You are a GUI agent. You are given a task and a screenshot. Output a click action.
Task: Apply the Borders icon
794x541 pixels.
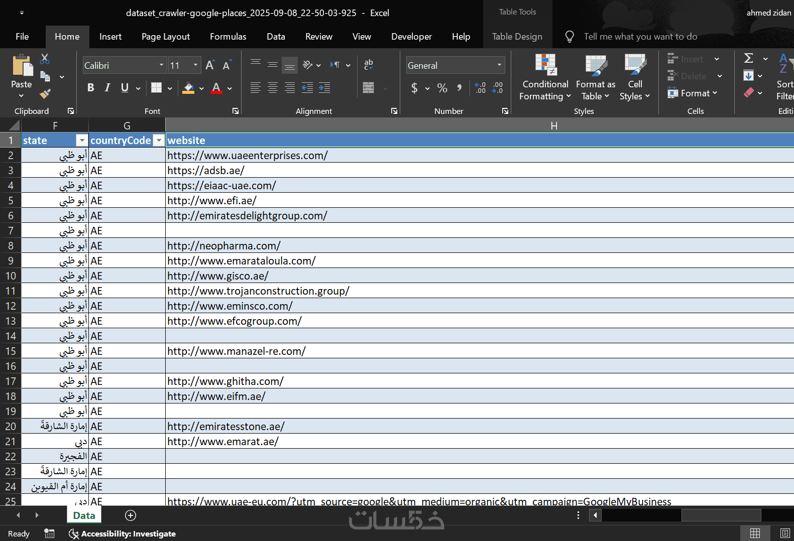click(x=156, y=88)
